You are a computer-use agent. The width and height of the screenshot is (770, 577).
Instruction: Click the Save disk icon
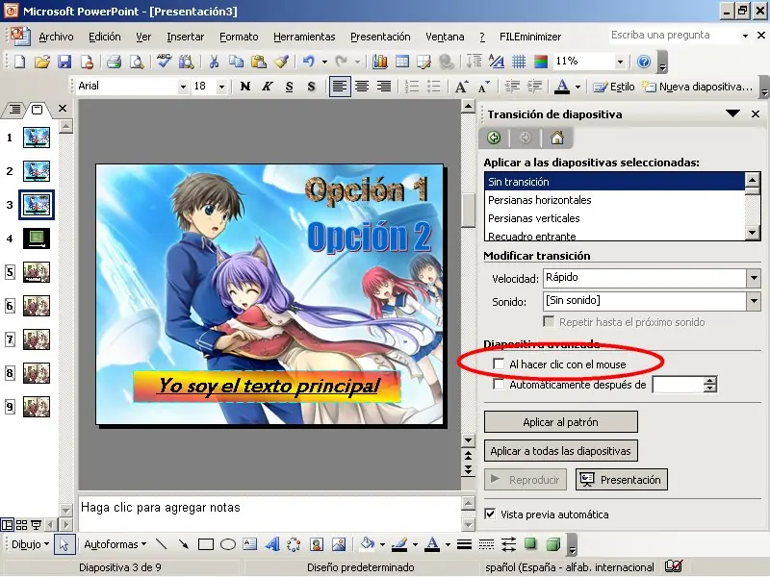pyautogui.click(x=64, y=62)
